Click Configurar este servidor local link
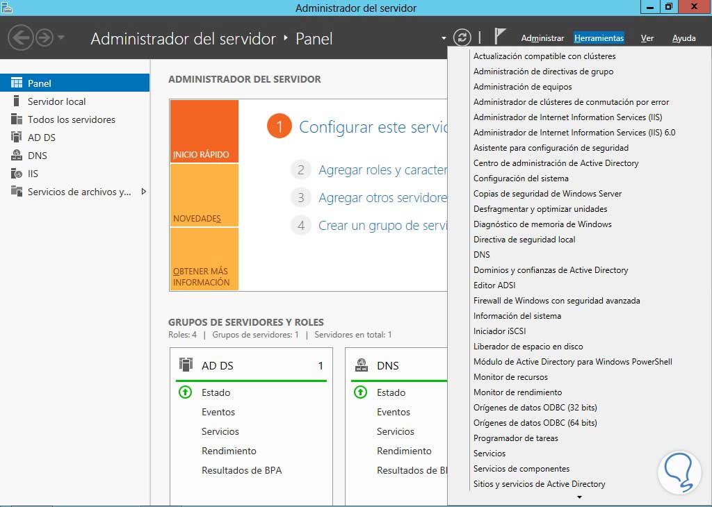 tap(373, 127)
